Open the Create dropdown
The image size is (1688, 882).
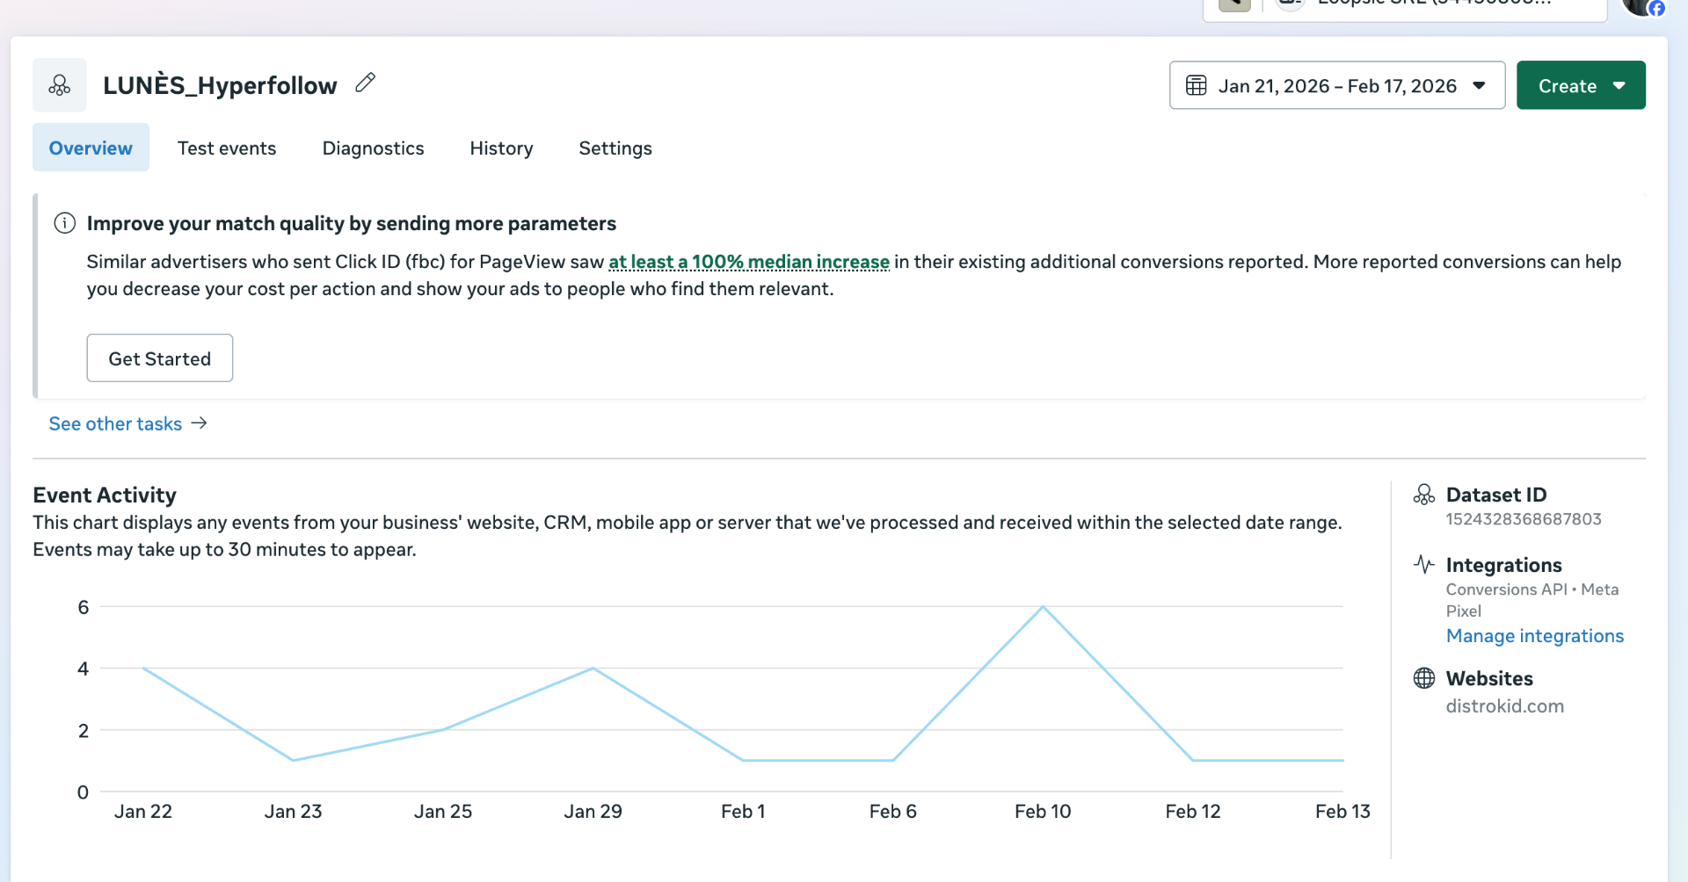tap(1580, 85)
